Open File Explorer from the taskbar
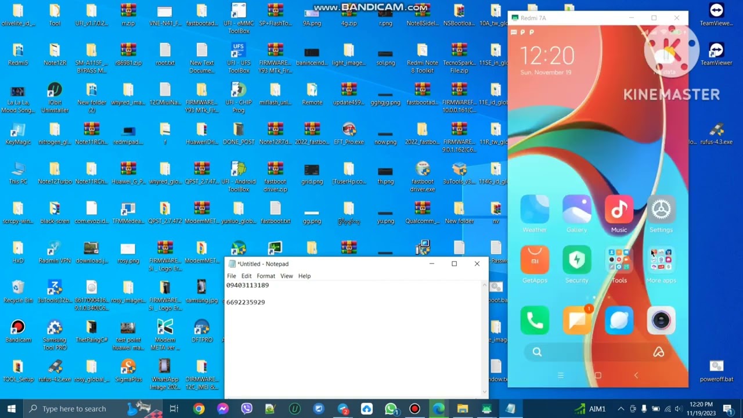743x418 pixels. point(463,409)
